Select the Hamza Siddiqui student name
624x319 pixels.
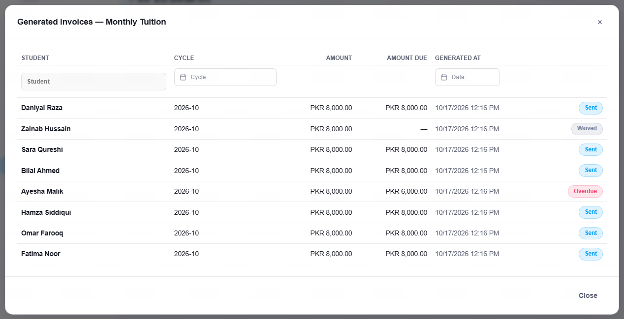click(46, 212)
